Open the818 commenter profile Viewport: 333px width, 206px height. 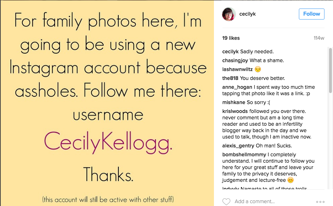pyautogui.click(x=230, y=78)
